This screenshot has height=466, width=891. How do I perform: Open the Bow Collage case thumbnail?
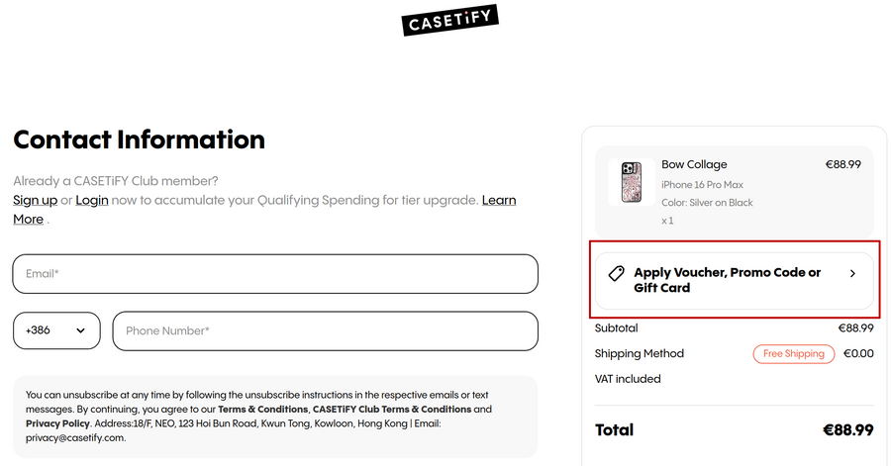point(632,182)
